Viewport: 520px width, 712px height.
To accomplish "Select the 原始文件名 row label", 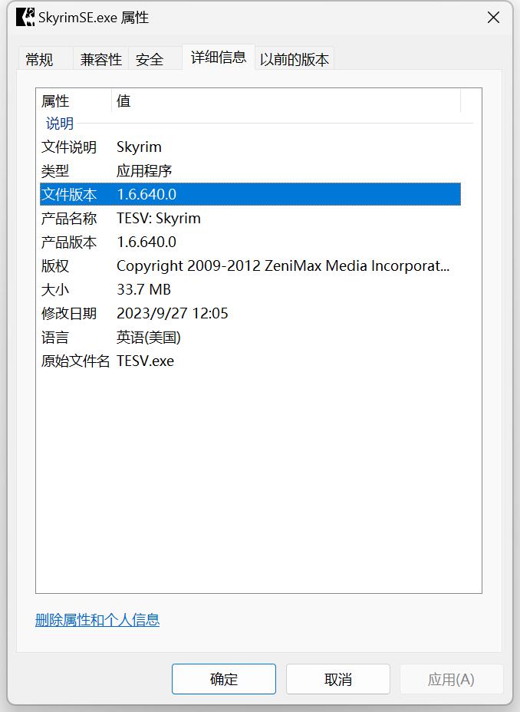I will 75,361.
